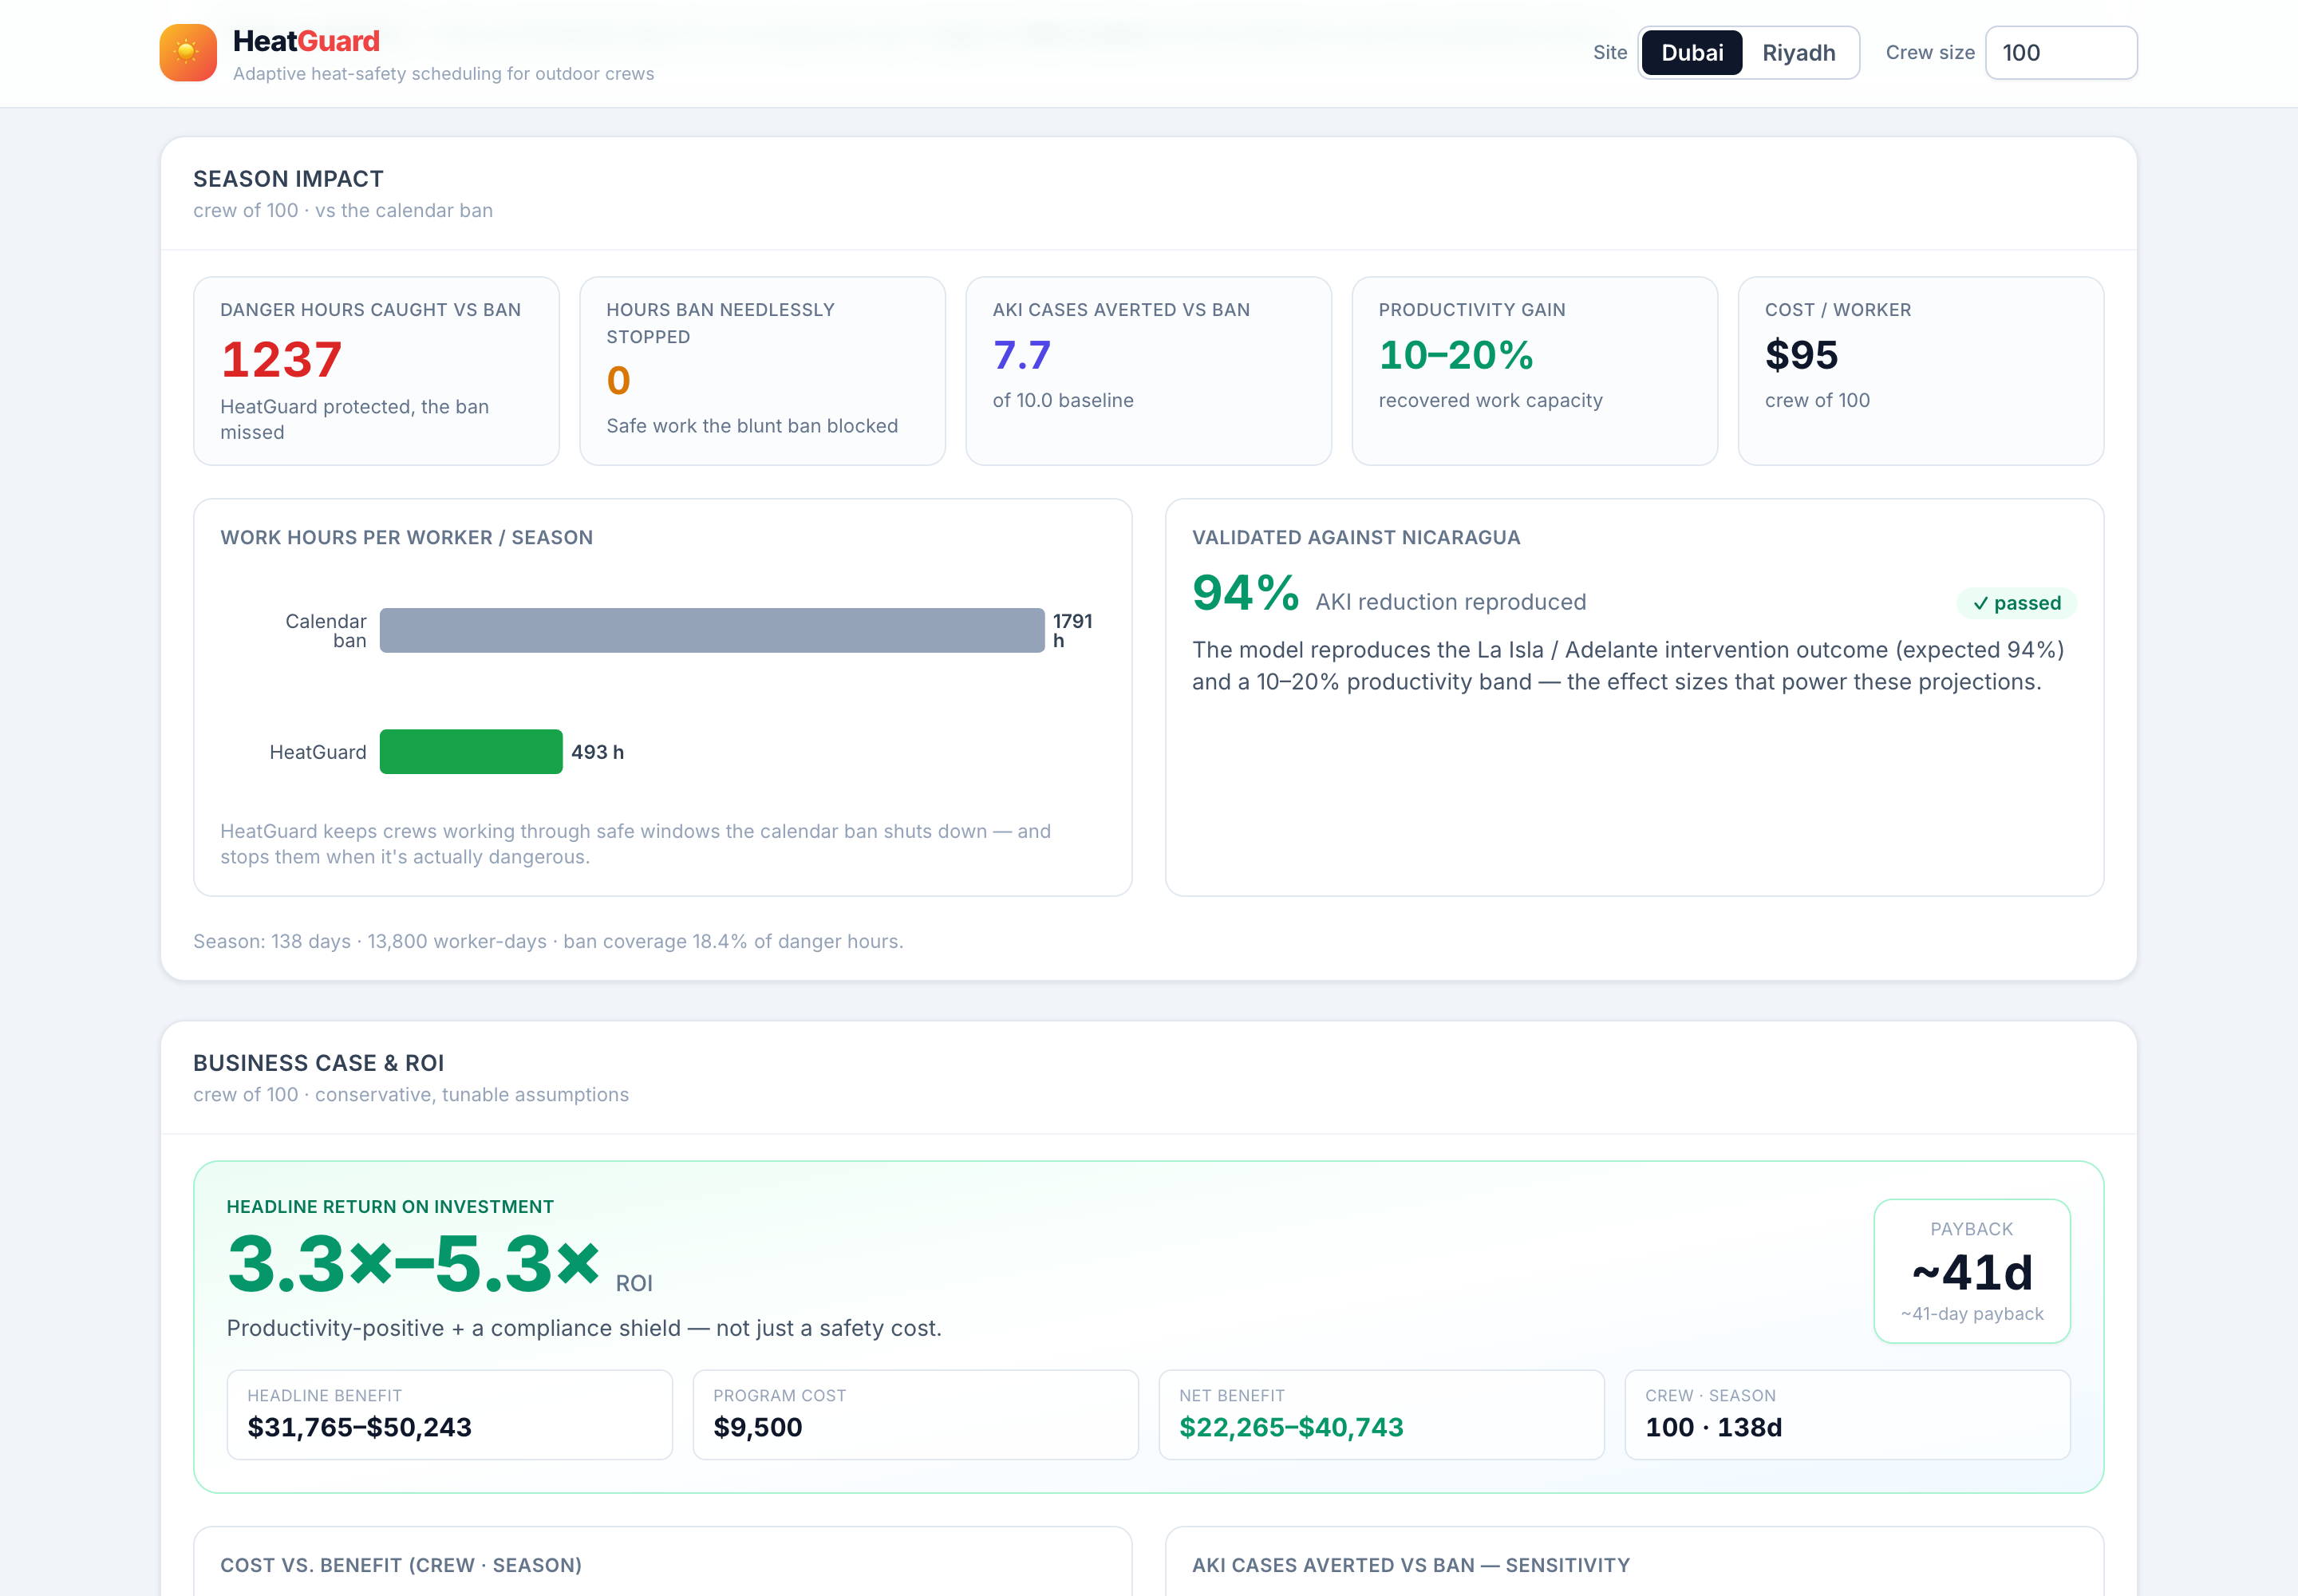Click the gray Calendar ban bar
Image resolution: width=2298 pixels, height=1596 pixels.
pyautogui.click(x=712, y=631)
